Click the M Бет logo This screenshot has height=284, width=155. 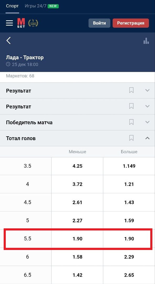tap(21, 23)
